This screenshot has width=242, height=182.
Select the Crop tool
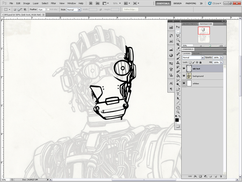coord(178,44)
